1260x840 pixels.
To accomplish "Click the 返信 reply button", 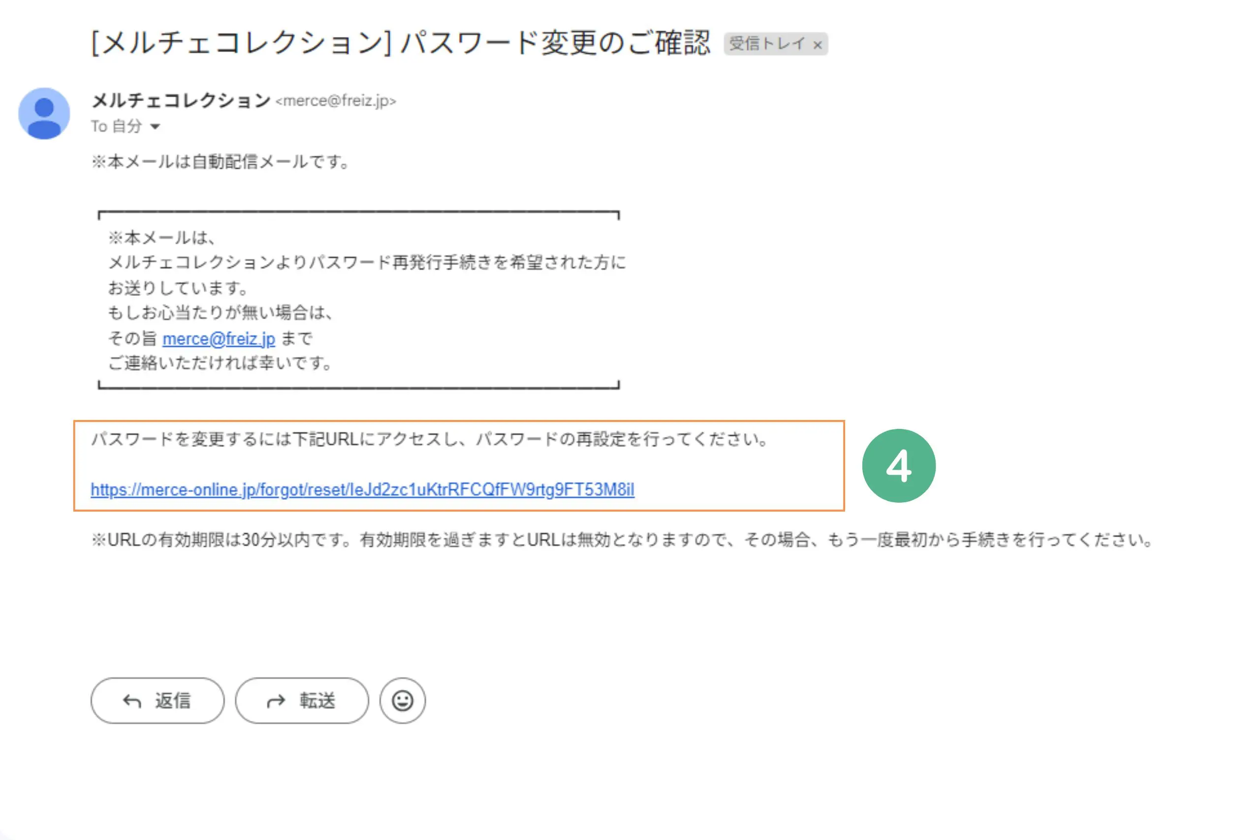I will coord(157,700).
